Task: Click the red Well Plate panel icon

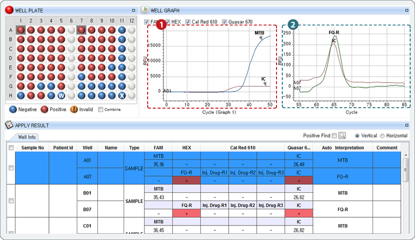Action: click(x=9, y=10)
